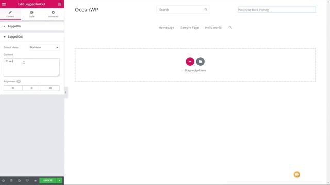
Task: Click the navigation menu search icon
Action: coord(230,27)
